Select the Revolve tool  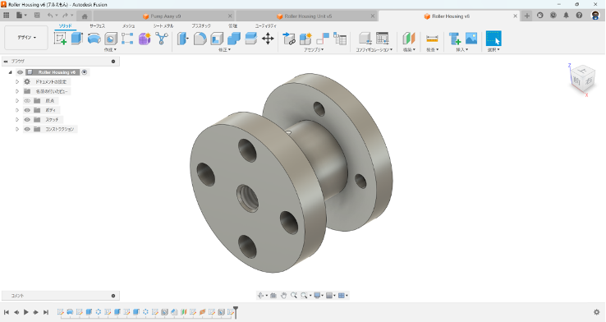94,39
